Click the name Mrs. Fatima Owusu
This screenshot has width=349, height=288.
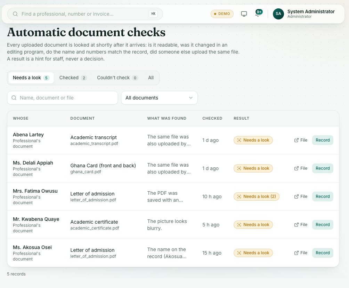pos(35,191)
